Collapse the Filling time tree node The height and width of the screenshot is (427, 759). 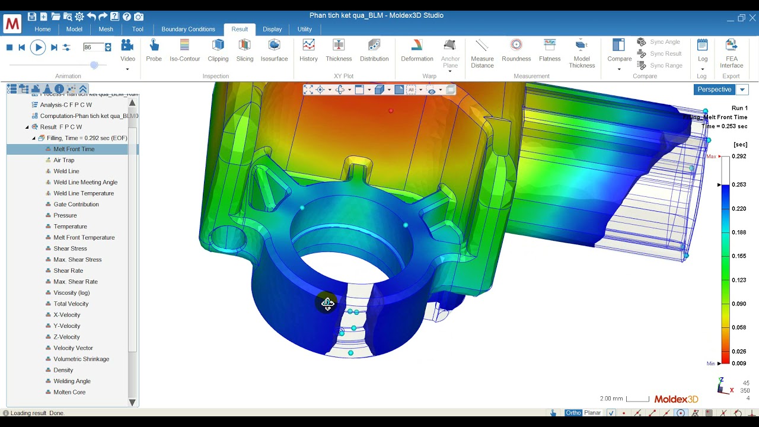[x=34, y=138]
